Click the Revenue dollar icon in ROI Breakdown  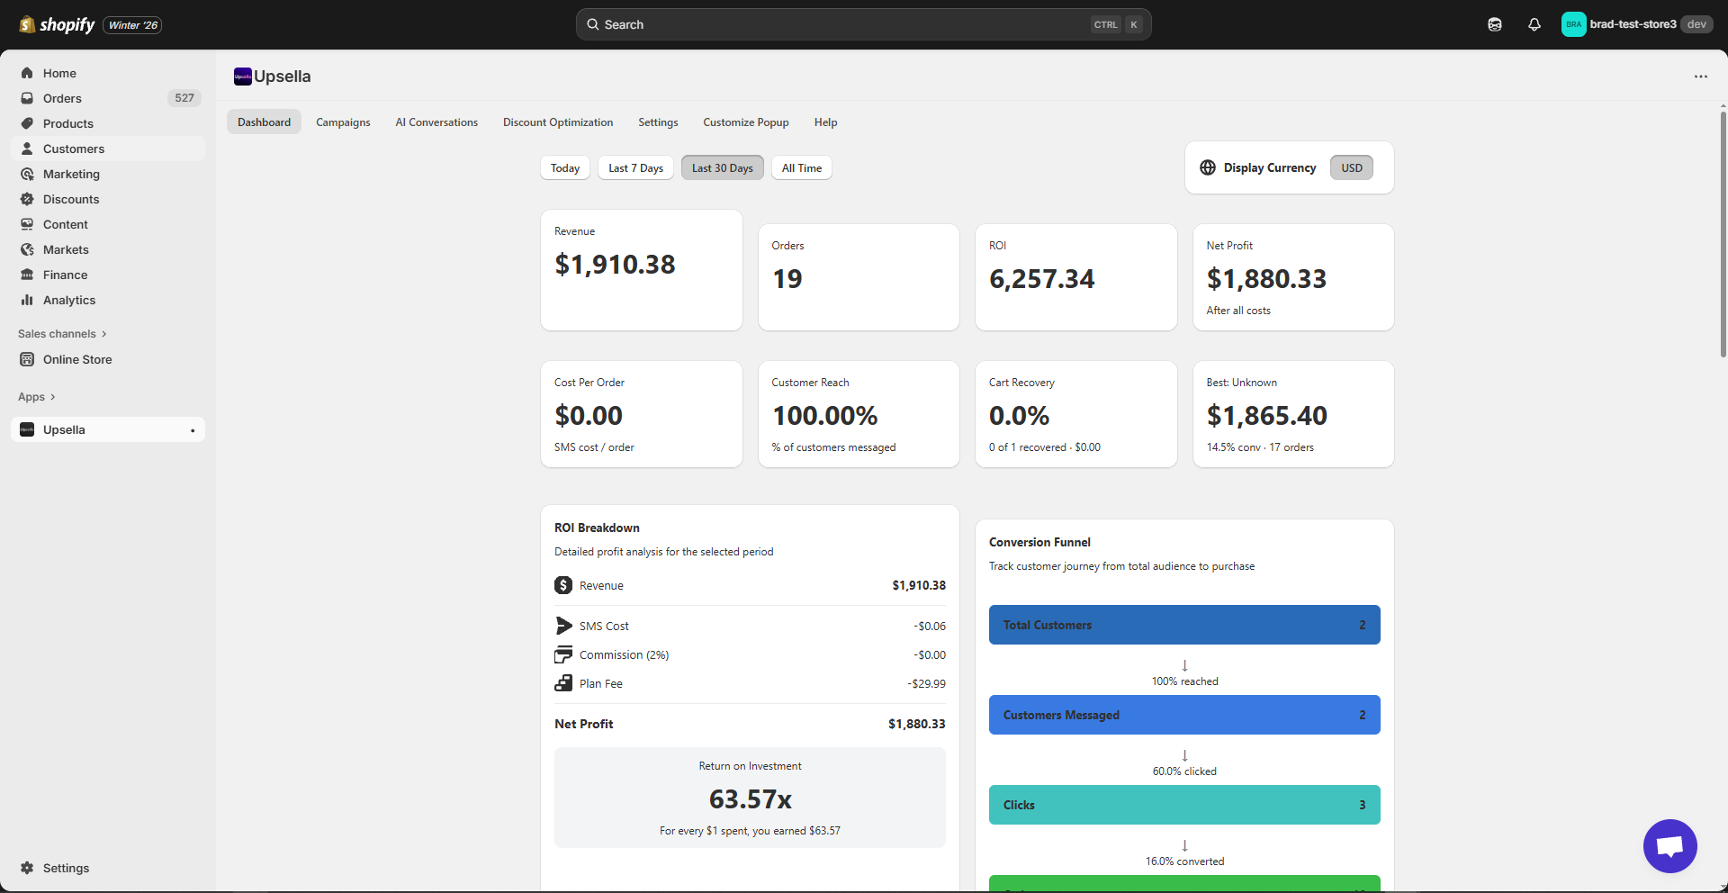(563, 585)
